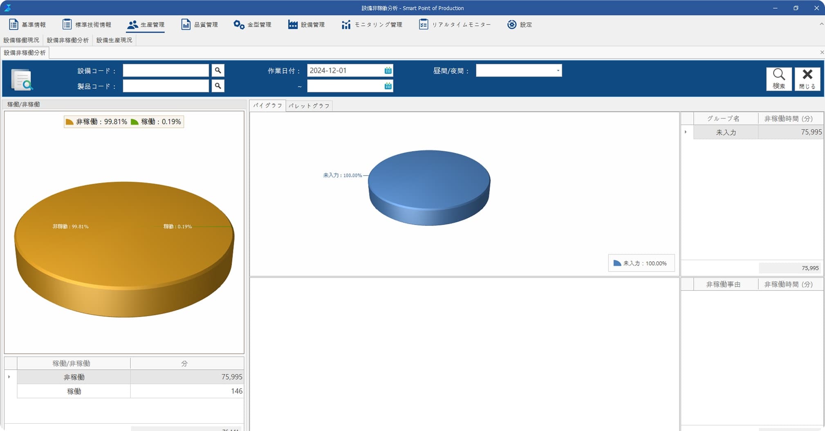The width and height of the screenshot is (825, 431).
Task: Open the 基準情報 ribbon menu
Action: [x=27, y=25]
